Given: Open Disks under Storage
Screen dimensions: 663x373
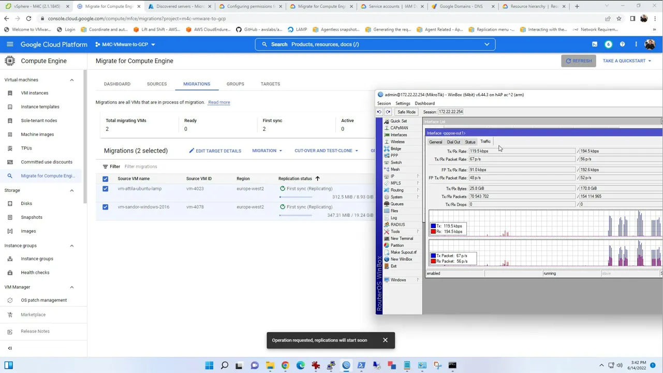Looking at the screenshot, I should [x=26, y=204].
